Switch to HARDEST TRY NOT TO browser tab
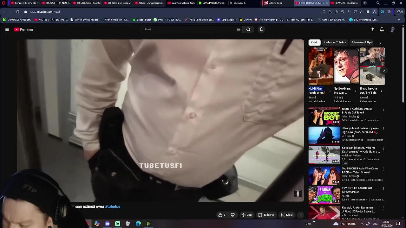This screenshot has height=228, width=406. (x=56, y=3)
